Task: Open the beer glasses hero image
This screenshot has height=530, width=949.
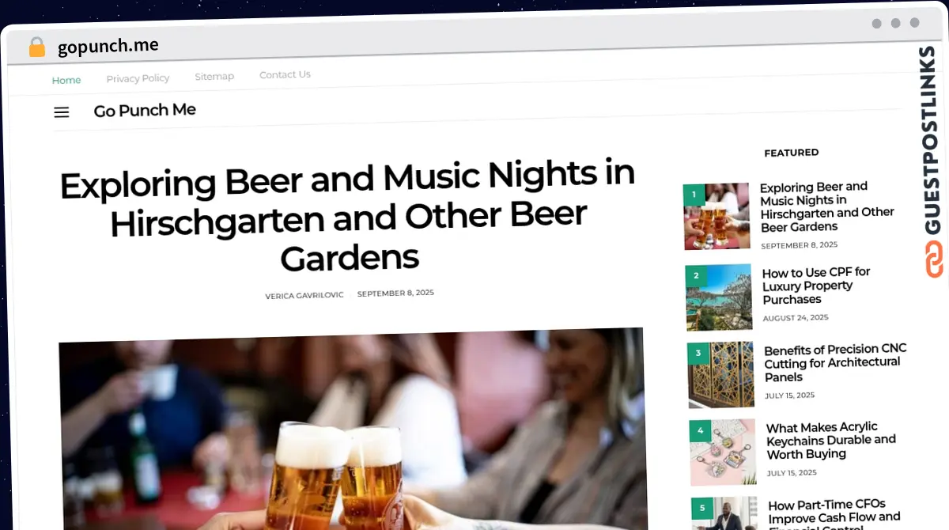Action: point(352,429)
